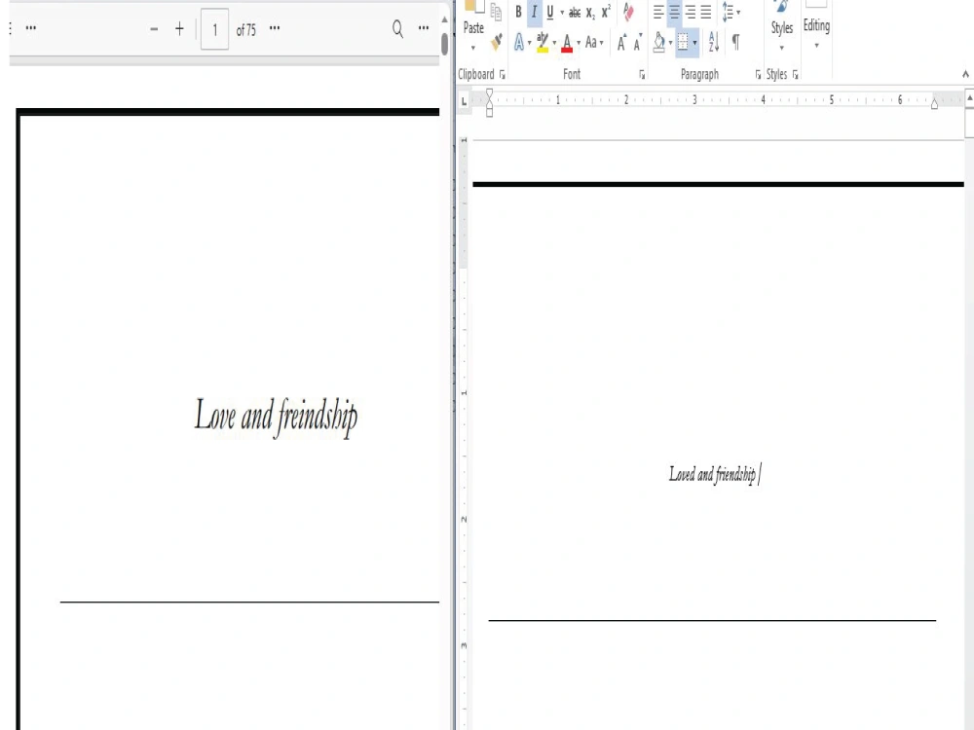Click PDF page number input box

click(215, 29)
